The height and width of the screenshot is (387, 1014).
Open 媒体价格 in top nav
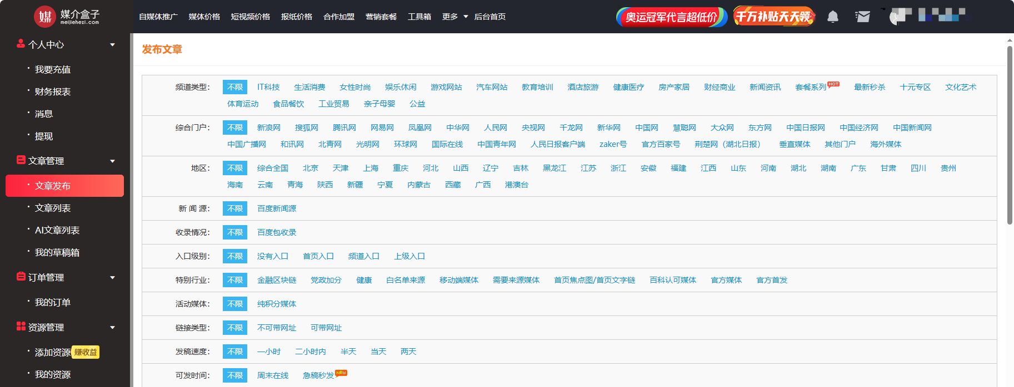(204, 17)
